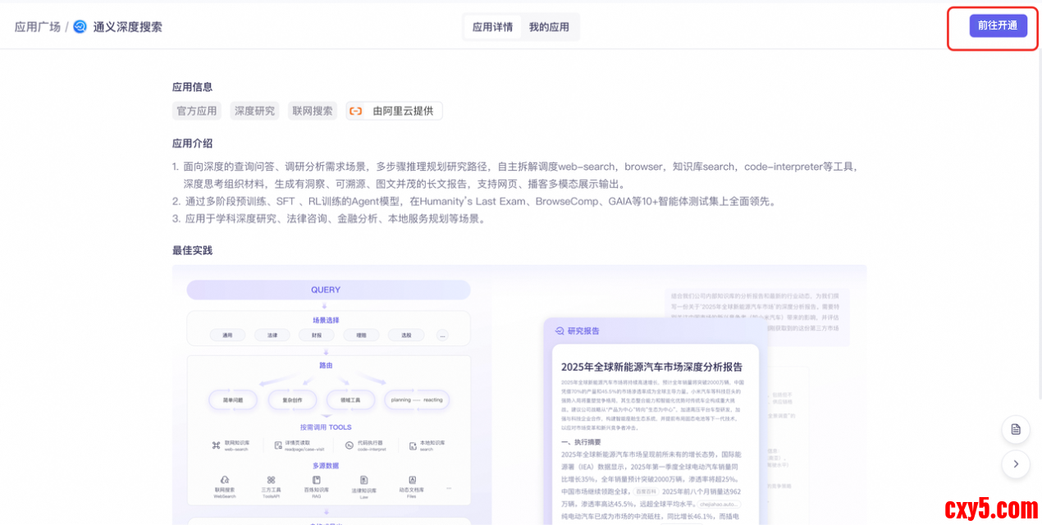Image resolution: width=1042 pixels, height=525 pixels.
Task: Click the 通义深度搜索 breadcrumb title
Action: pos(127,27)
